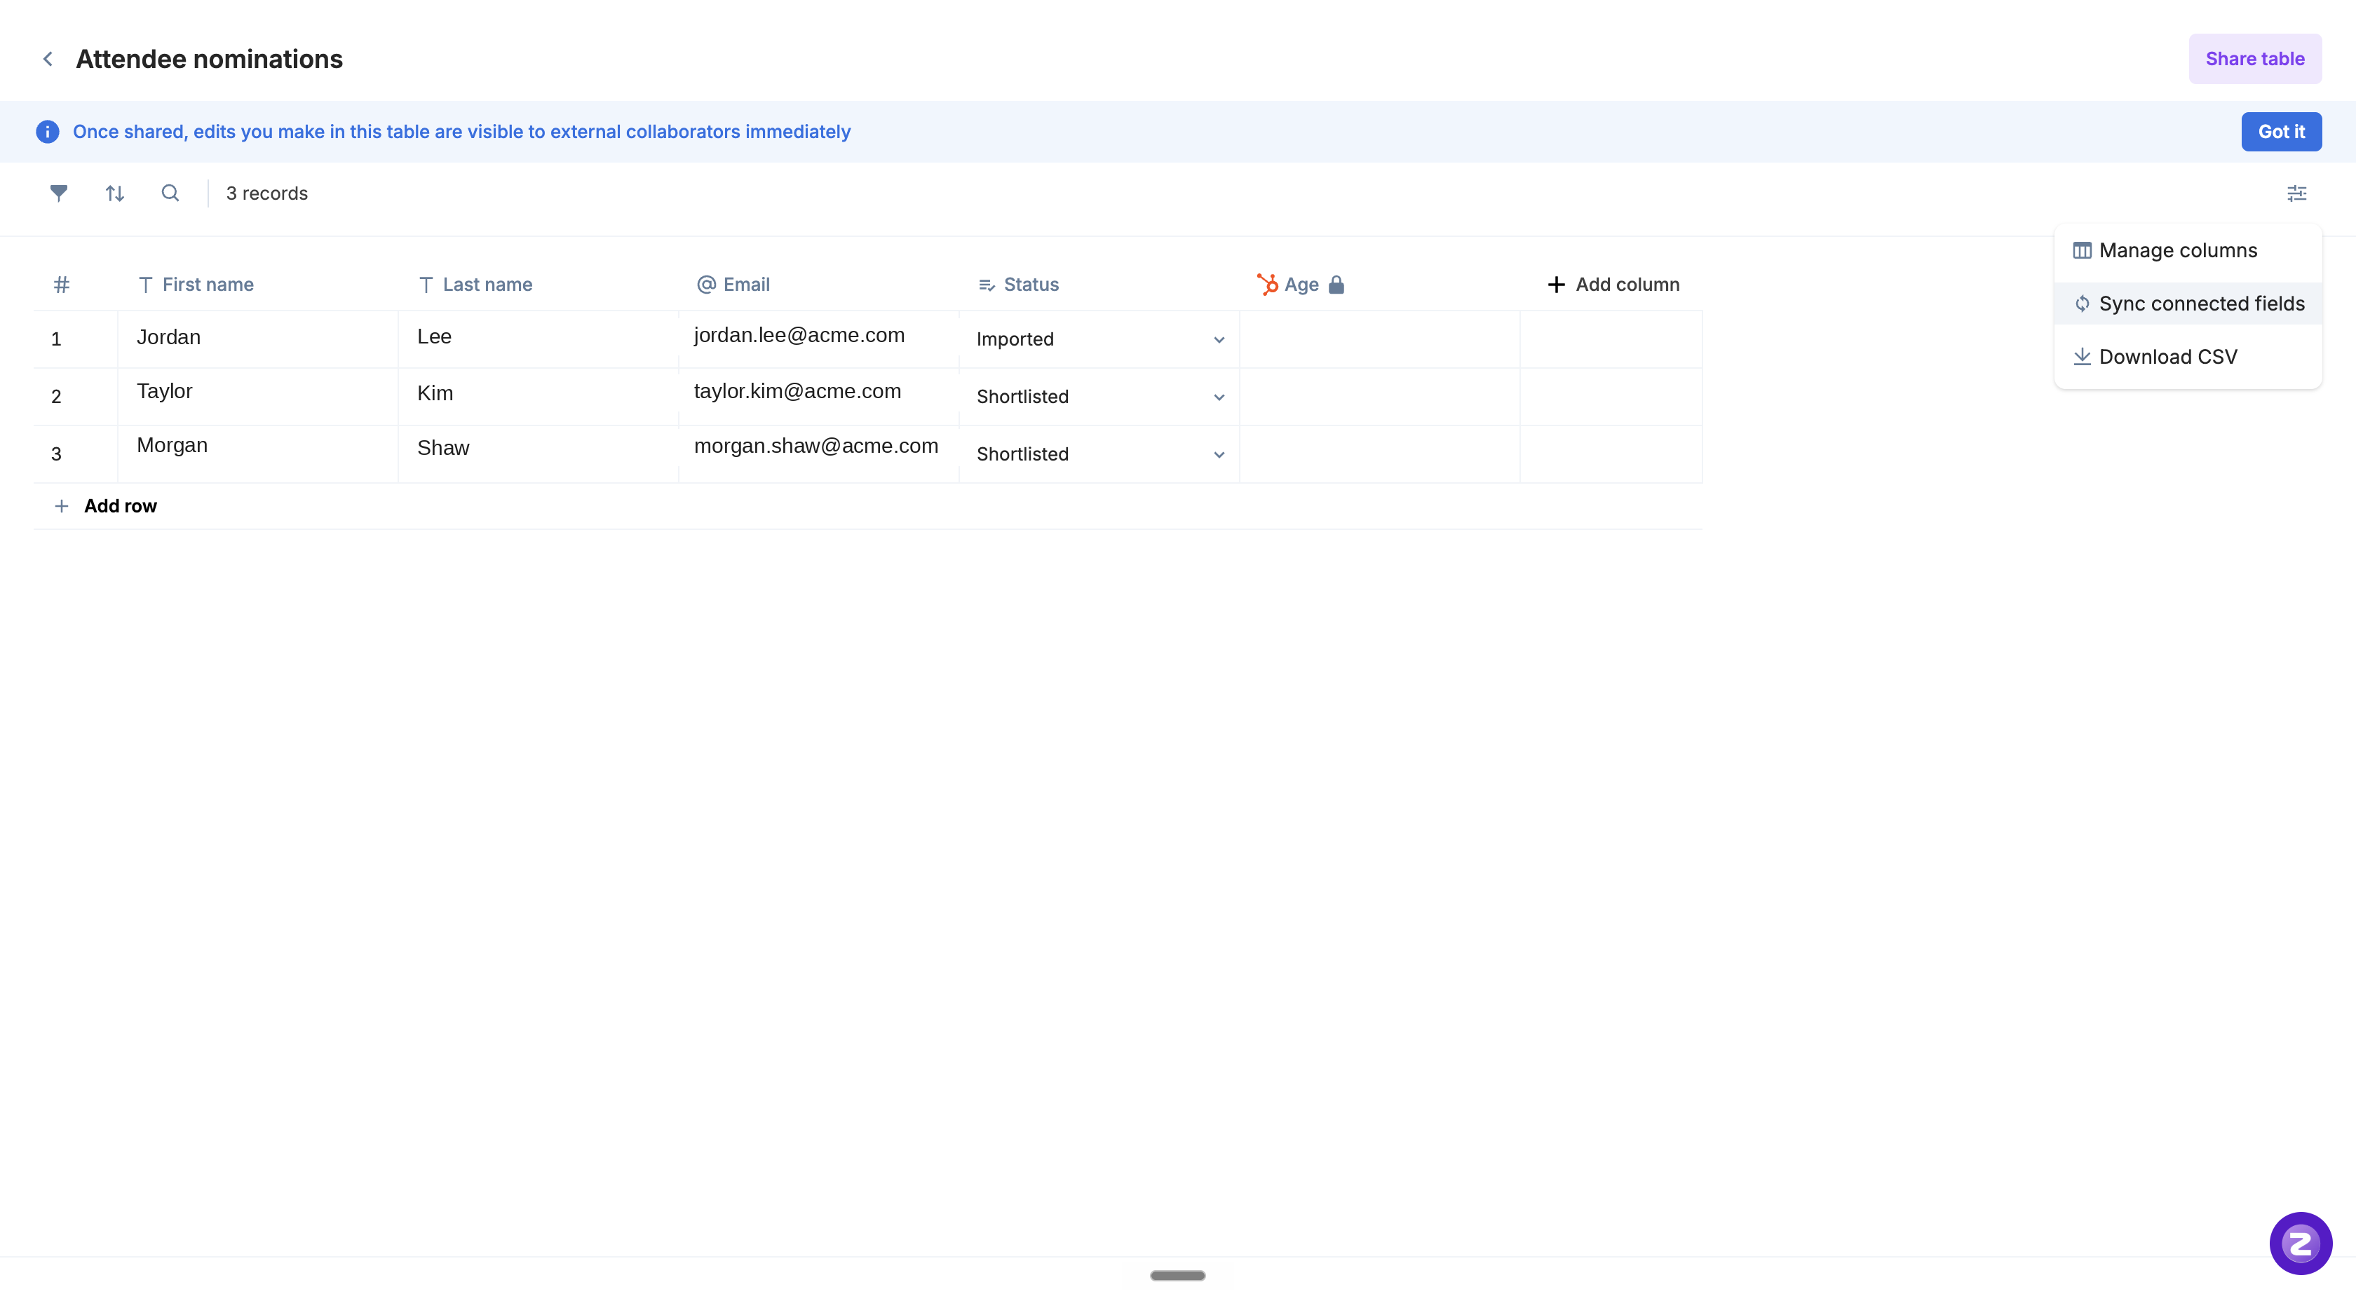This screenshot has height=1301, width=2356.
Task: Click row number 2
Action: pos(56,397)
